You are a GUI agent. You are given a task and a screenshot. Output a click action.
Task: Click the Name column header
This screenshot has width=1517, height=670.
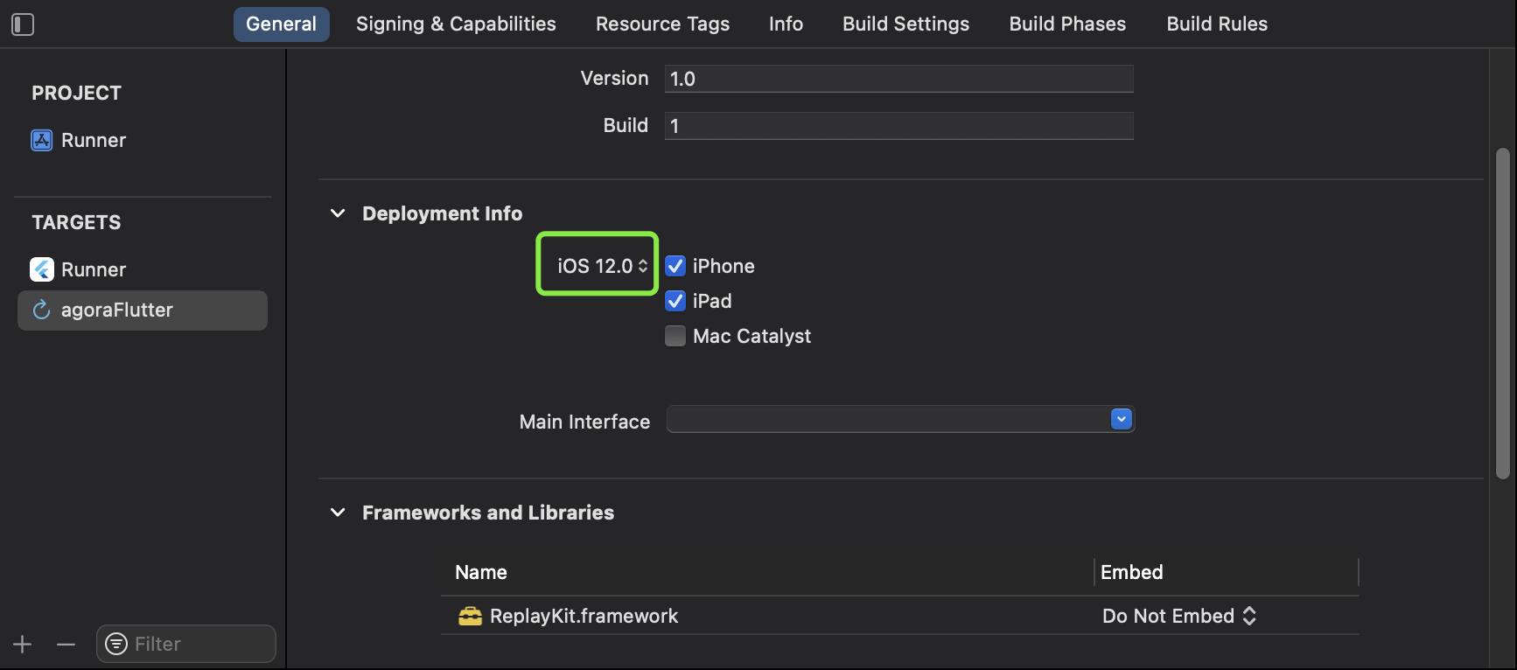point(481,572)
